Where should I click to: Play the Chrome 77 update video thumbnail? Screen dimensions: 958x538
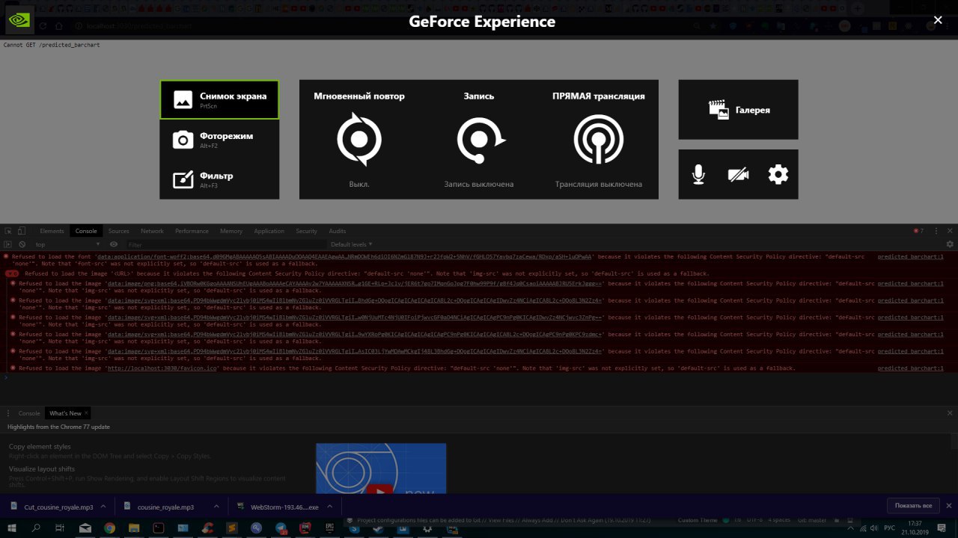[x=381, y=469]
